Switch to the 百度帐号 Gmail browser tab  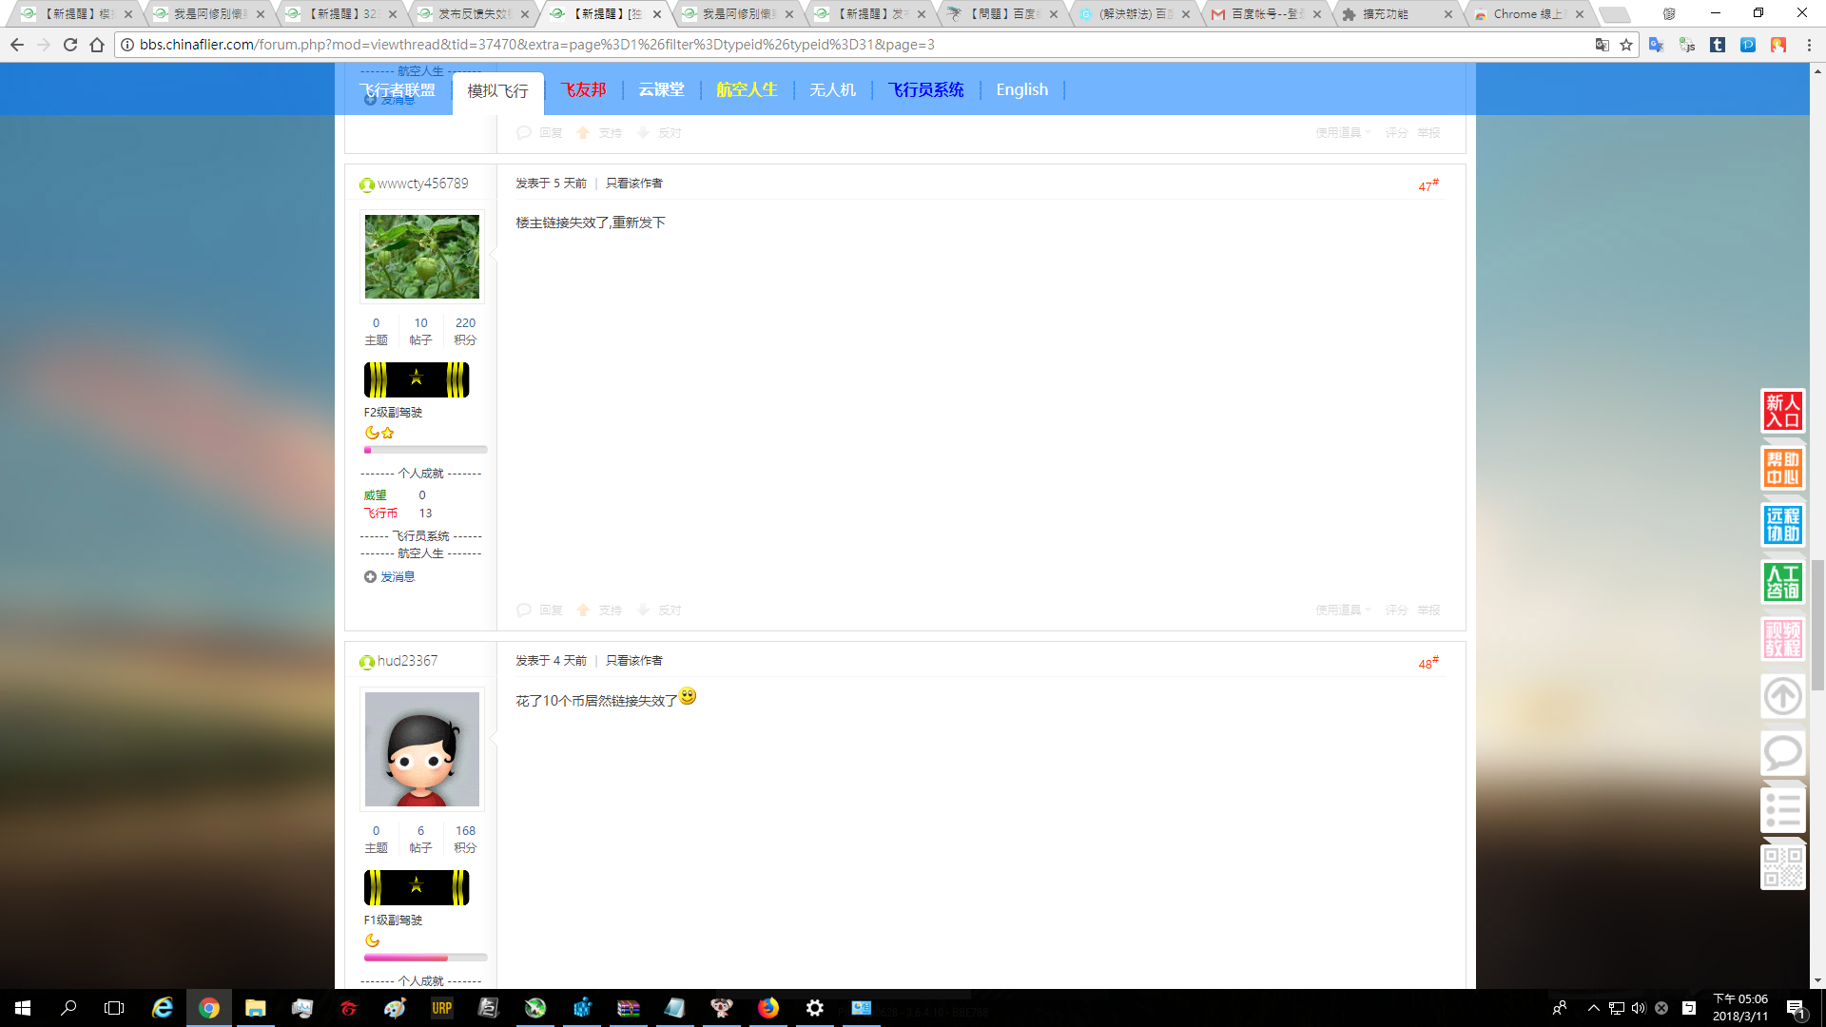pyautogui.click(x=1266, y=14)
